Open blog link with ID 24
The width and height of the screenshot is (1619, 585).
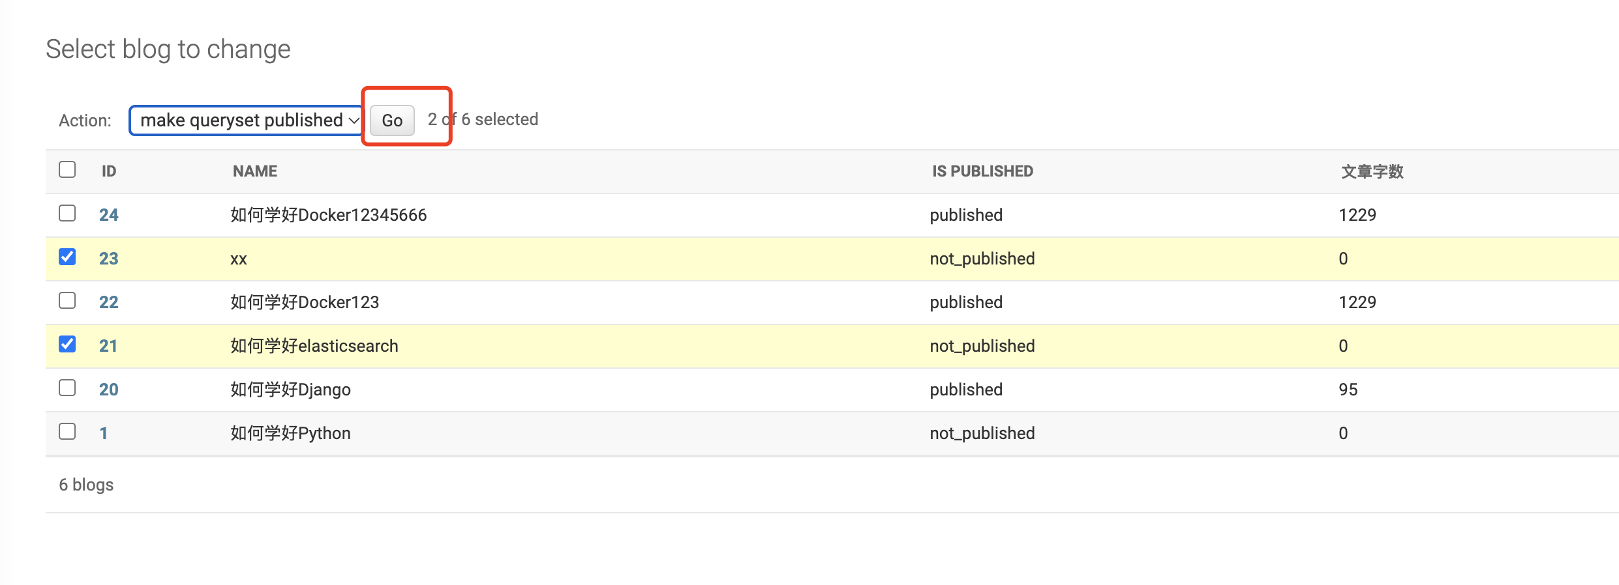(x=108, y=215)
